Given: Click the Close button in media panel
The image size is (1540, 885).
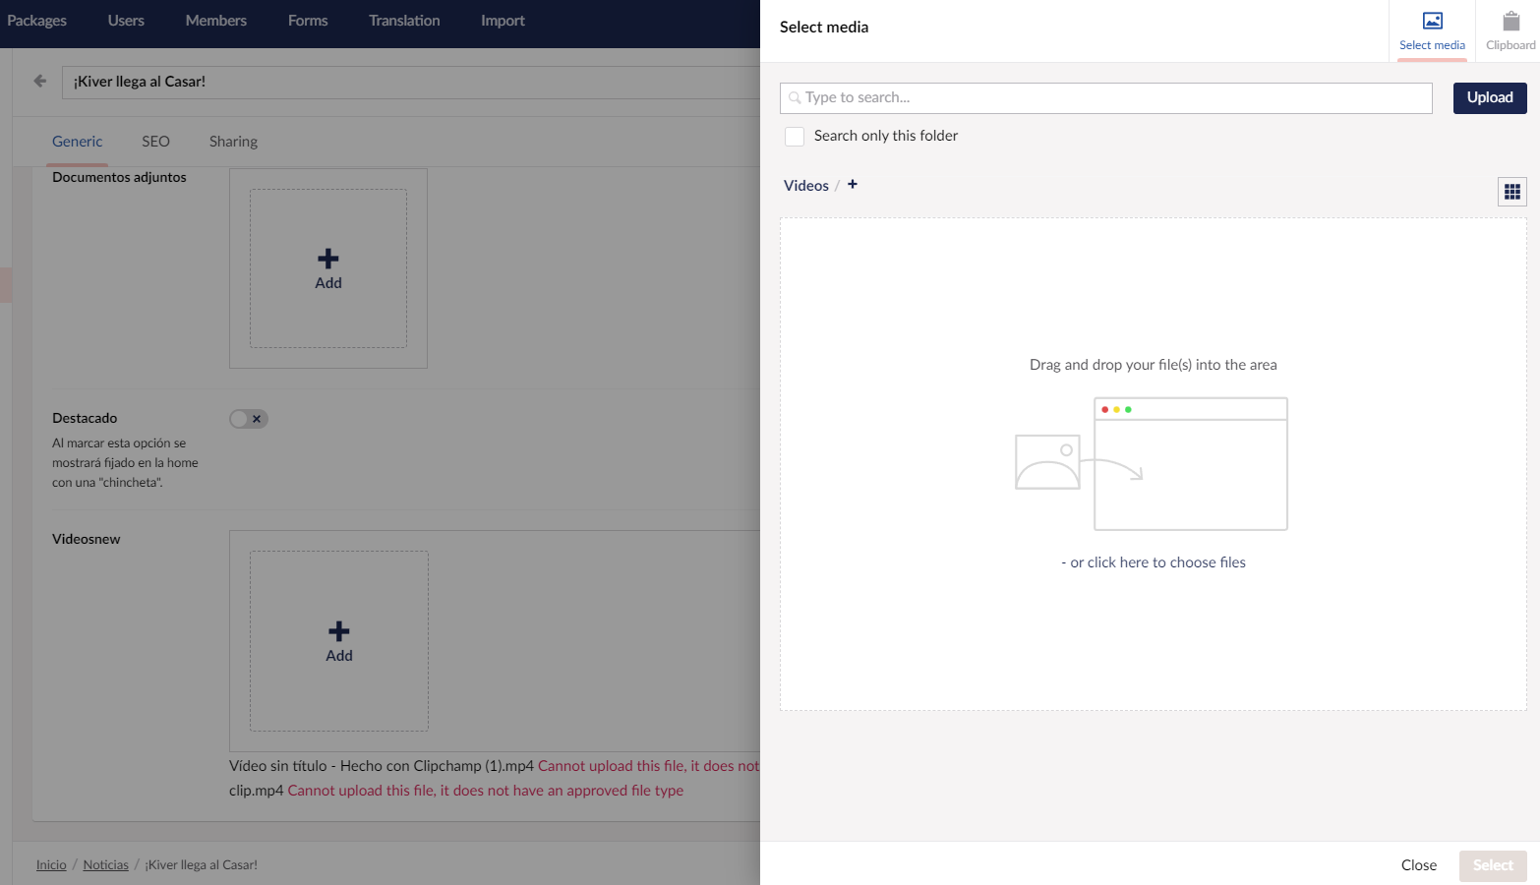Looking at the screenshot, I should pos(1418,865).
